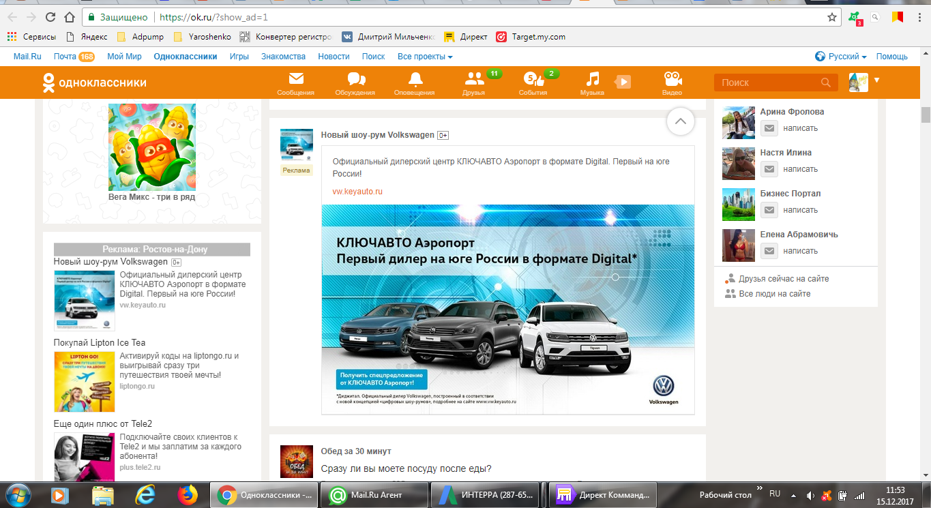Image resolution: width=931 pixels, height=508 pixels.
Task: Switch to Директ Командер taskbar window
Action: tap(602, 495)
